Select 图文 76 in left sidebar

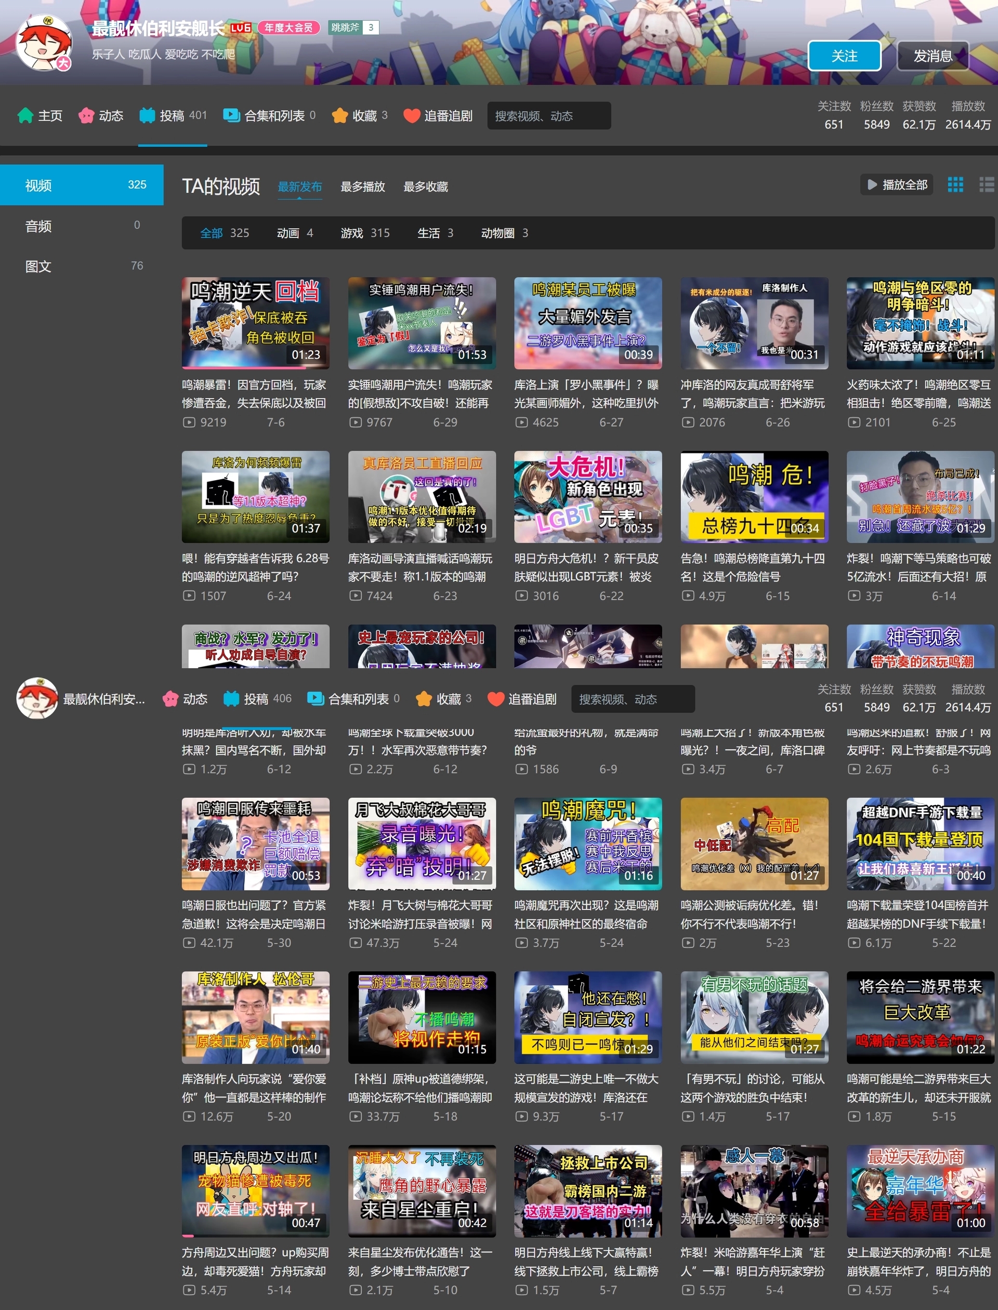pyautogui.click(x=82, y=266)
